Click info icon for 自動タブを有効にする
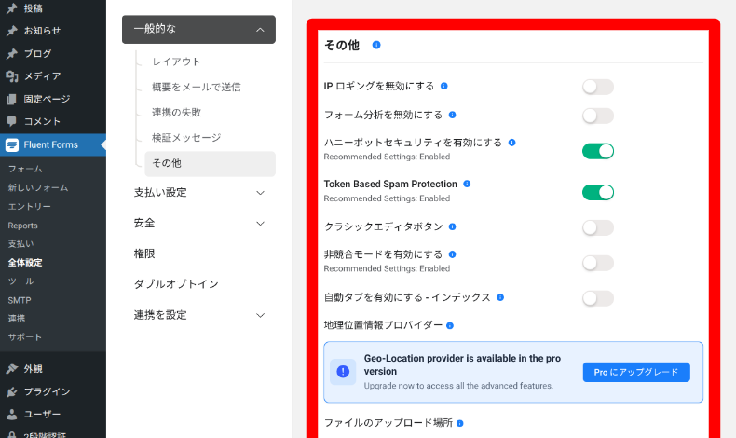 [500, 297]
